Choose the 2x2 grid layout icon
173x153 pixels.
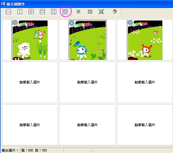(31, 12)
